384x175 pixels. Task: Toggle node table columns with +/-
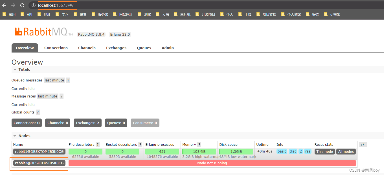(x=363, y=144)
